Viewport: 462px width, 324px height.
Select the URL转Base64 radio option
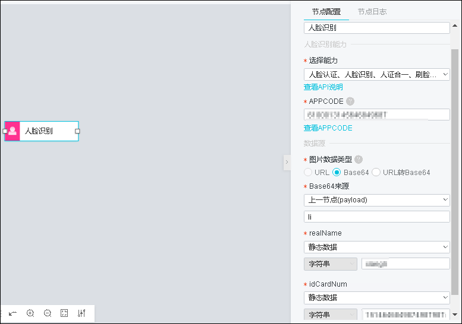pyautogui.click(x=376, y=172)
